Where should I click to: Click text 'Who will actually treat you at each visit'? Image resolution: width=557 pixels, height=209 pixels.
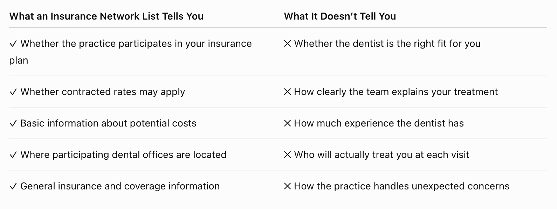[x=381, y=155]
